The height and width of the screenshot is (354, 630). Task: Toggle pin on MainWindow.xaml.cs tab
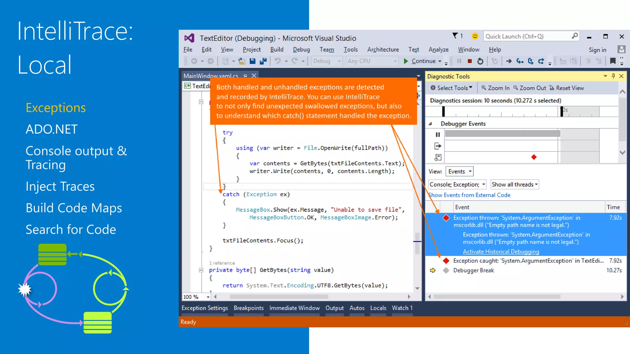[245, 76]
